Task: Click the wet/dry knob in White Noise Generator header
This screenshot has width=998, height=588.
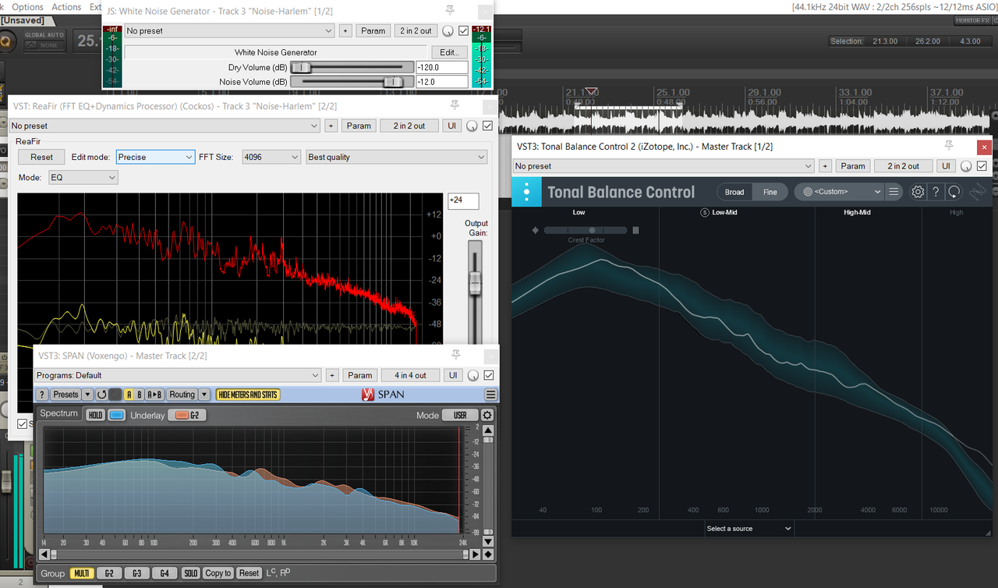Action: [448, 30]
